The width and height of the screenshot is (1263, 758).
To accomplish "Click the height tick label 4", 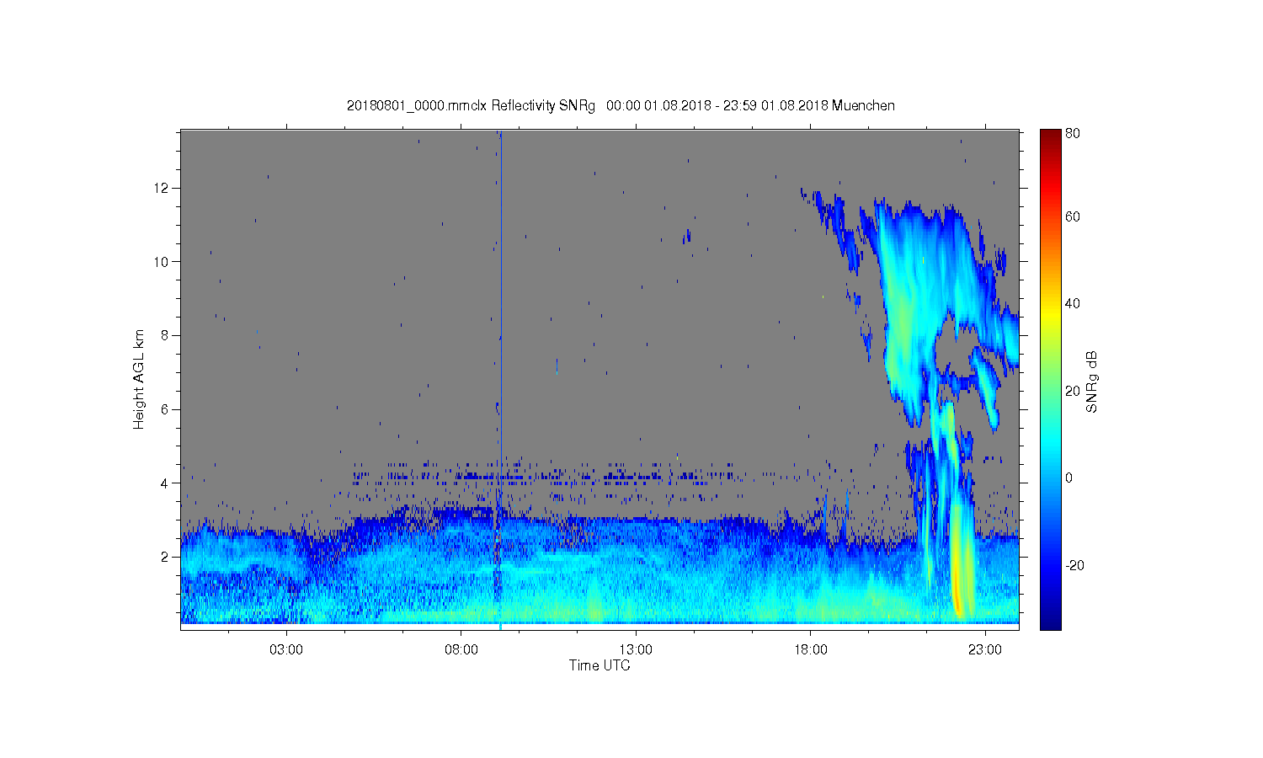I will click(165, 483).
